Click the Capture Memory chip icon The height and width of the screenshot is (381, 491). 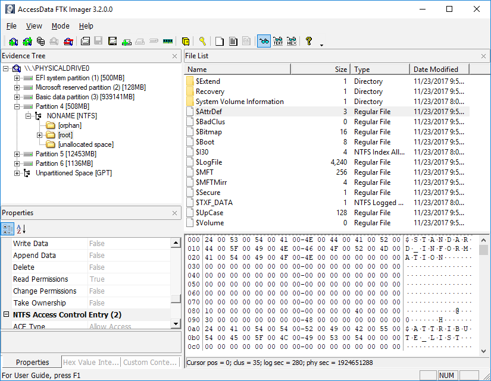click(x=168, y=41)
